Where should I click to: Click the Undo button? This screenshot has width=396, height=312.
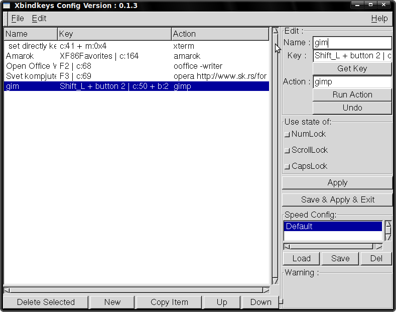coord(352,108)
